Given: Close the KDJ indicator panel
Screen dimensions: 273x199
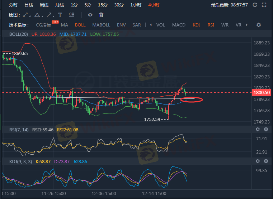Looking at the screenshot, I should tap(266, 162).
